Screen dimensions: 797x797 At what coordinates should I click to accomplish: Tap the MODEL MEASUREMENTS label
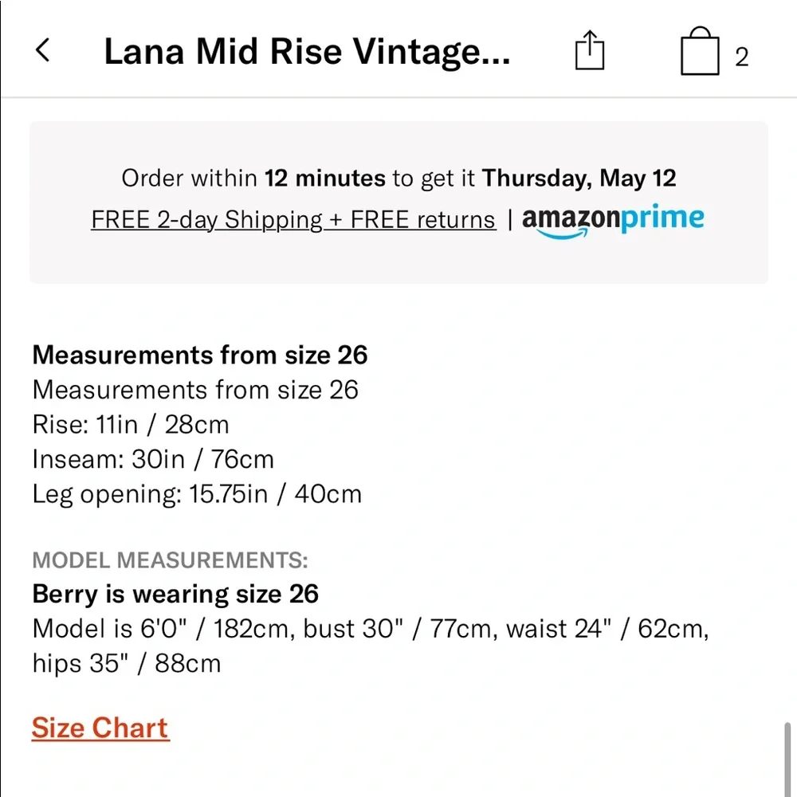point(170,559)
